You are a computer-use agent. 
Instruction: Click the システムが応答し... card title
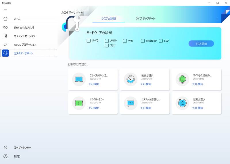[x=151, y=99]
